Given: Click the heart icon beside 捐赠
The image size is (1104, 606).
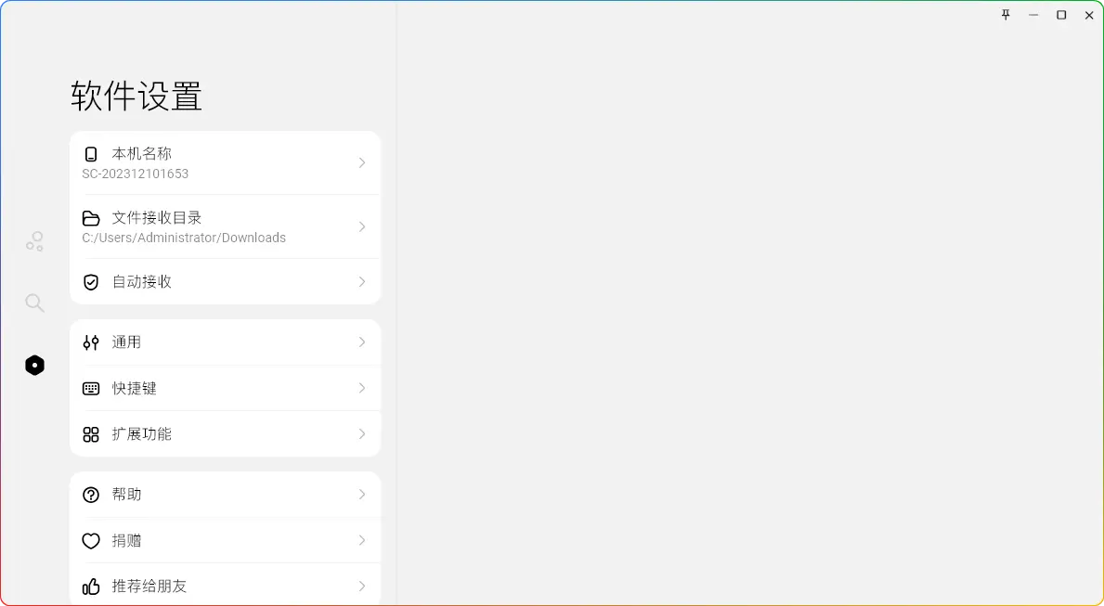Looking at the screenshot, I should coord(91,541).
